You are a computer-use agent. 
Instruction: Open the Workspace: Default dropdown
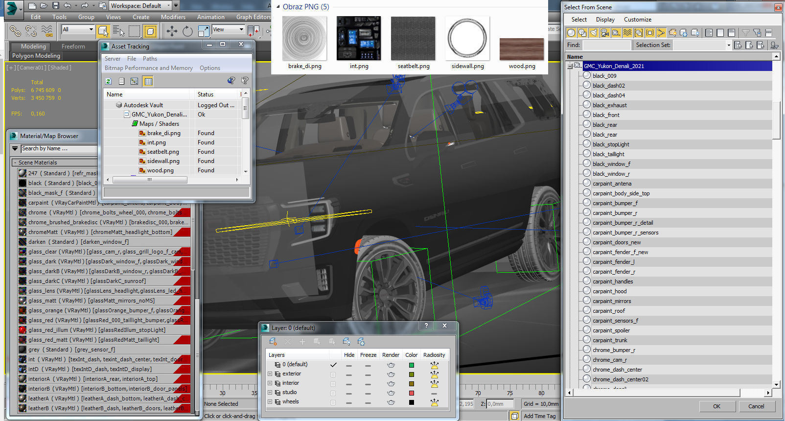pyautogui.click(x=140, y=6)
